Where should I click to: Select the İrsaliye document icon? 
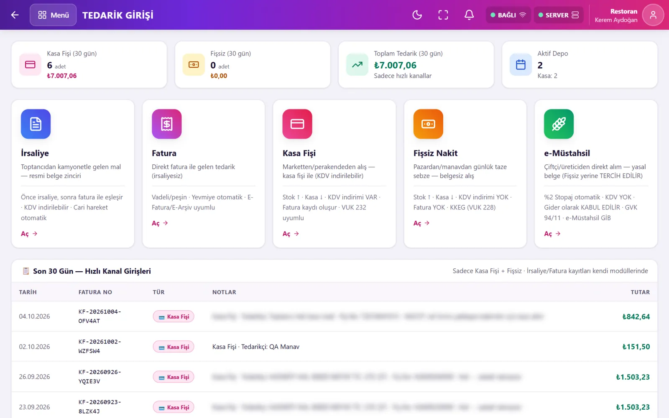36,124
